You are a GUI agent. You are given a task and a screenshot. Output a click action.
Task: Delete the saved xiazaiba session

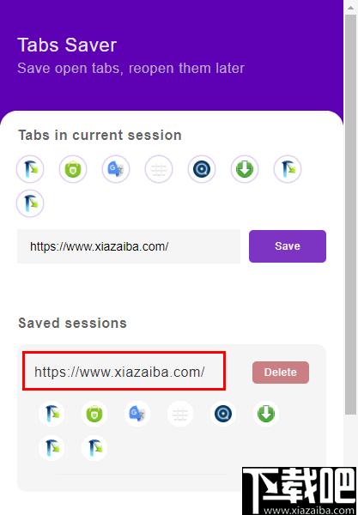pyautogui.click(x=281, y=373)
